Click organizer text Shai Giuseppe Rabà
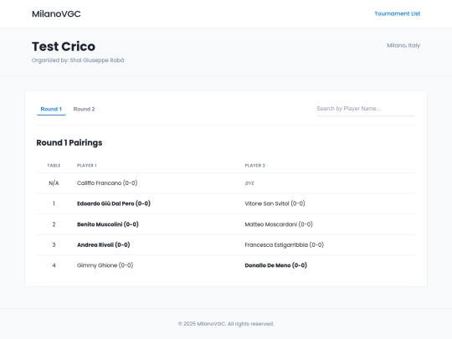 [97, 60]
